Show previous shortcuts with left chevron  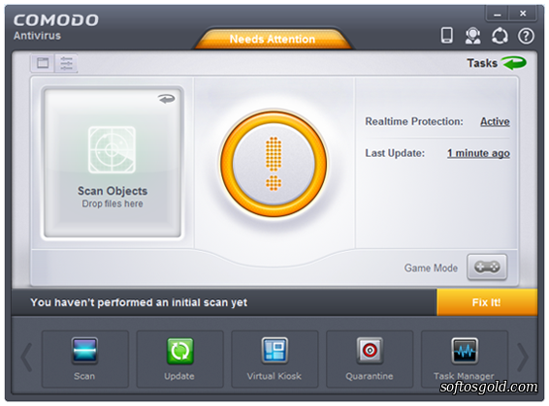(x=26, y=358)
